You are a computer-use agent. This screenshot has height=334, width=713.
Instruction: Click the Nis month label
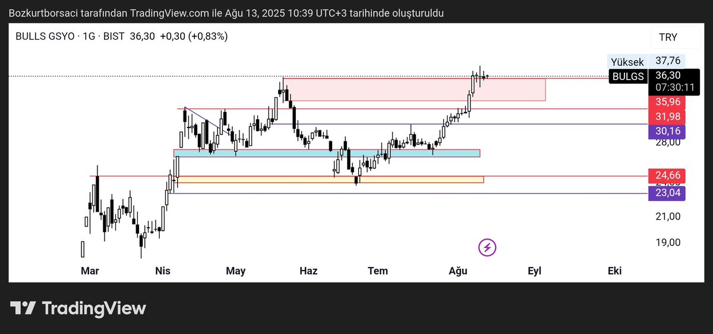click(162, 271)
